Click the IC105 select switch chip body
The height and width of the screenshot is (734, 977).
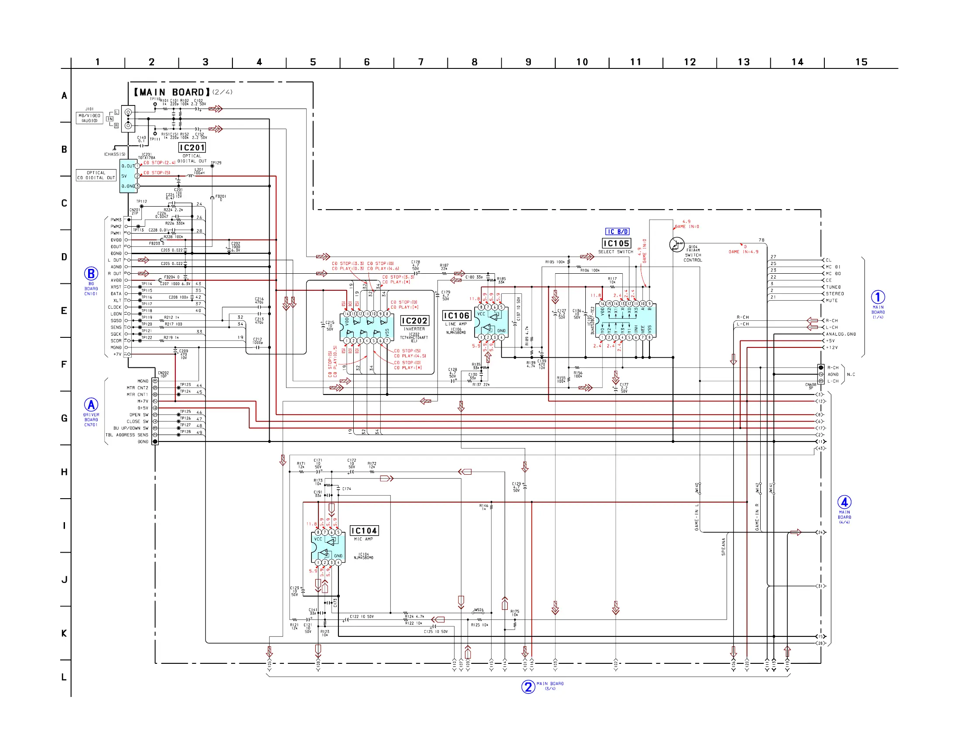coord(625,321)
